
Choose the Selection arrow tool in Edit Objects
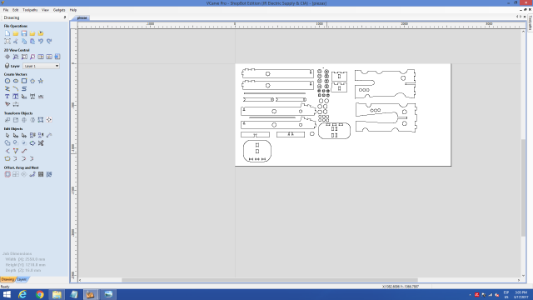[7, 135]
